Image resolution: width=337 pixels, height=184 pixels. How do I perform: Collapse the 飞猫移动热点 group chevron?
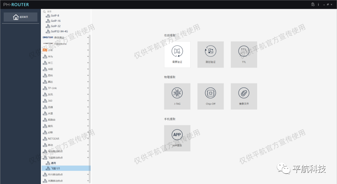click(x=88, y=157)
